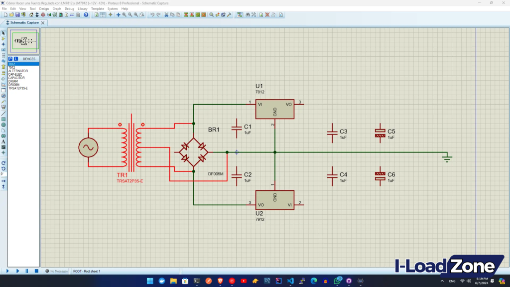Click the Save project toolbar icon
The width and height of the screenshot is (510, 287).
pos(17,15)
